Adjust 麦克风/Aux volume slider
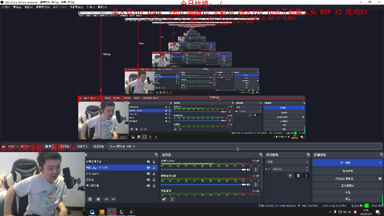The height and width of the screenshot is (216, 384). tap(203, 169)
